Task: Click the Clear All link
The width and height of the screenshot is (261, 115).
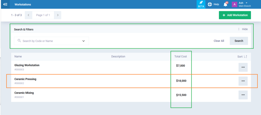Action: click(x=219, y=41)
